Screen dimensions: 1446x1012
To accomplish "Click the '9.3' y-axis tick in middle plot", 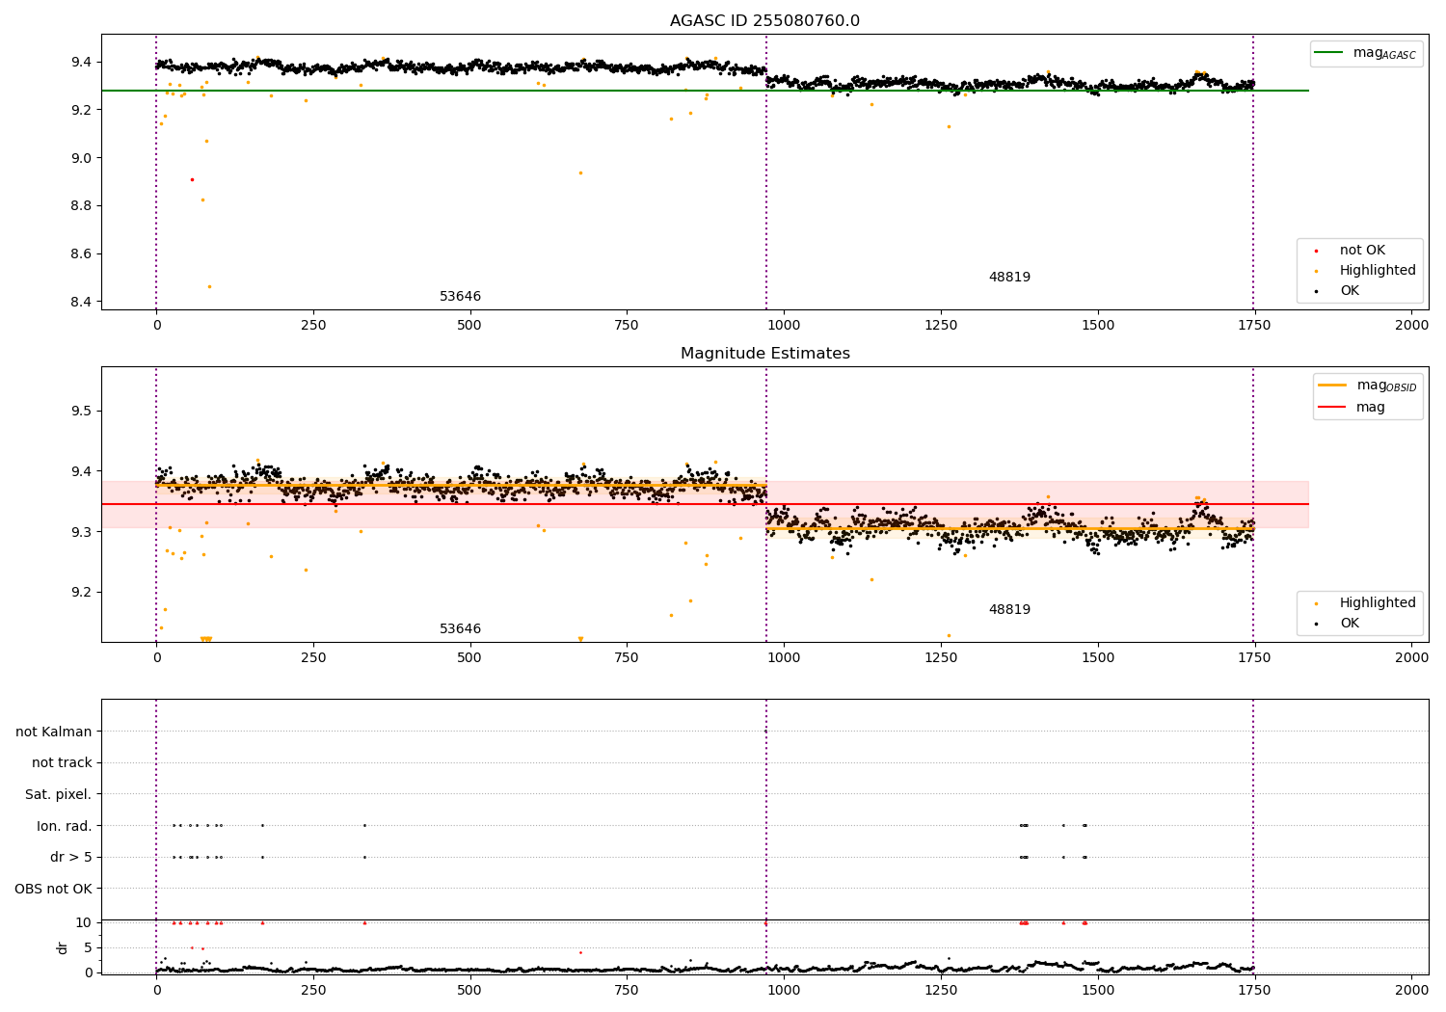I will pyautogui.click(x=80, y=532).
